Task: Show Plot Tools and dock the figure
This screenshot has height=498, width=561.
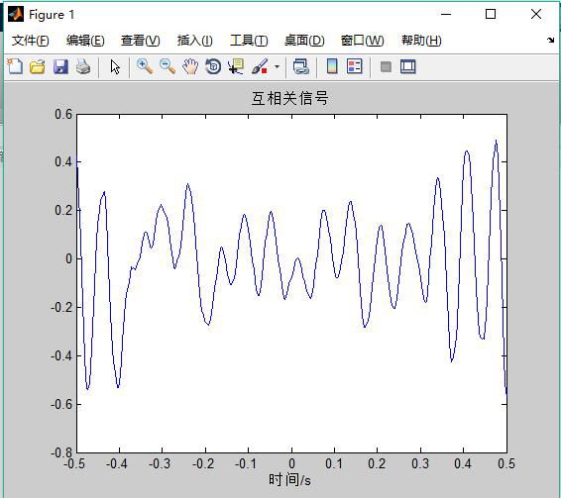Action: (x=408, y=66)
